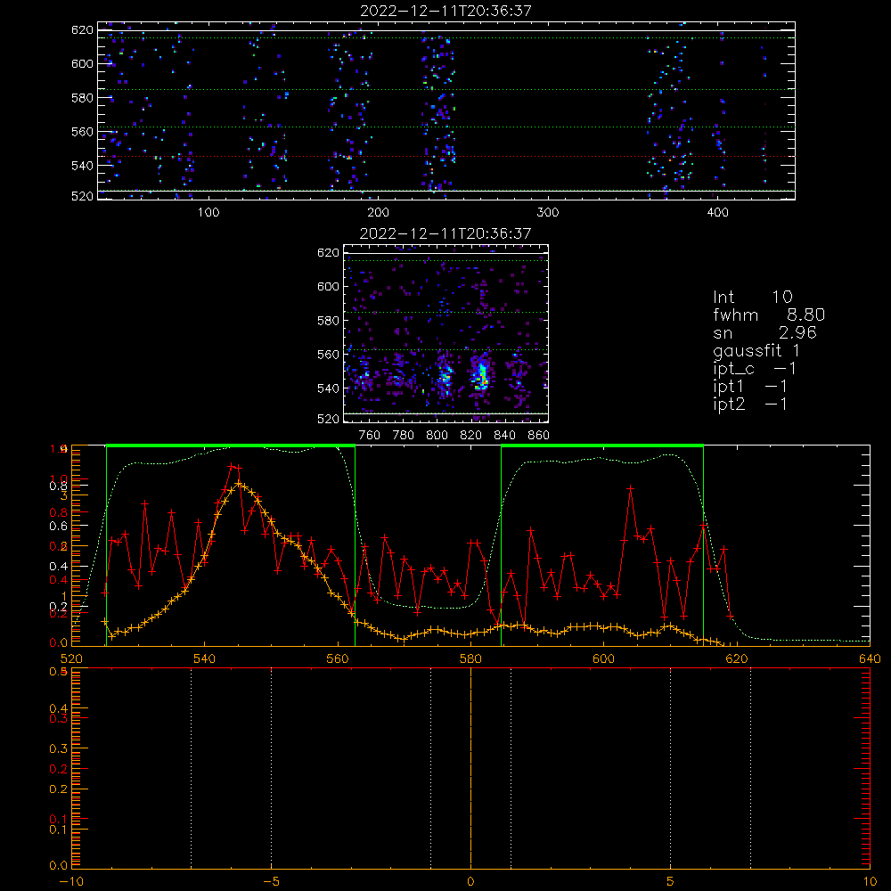Click x-axis label 300 on top plot
891x891 pixels.
click(x=548, y=213)
